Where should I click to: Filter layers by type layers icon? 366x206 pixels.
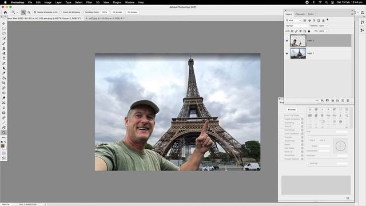[314, 21]
